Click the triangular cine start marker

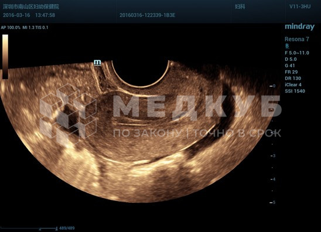tap(40, 229)
